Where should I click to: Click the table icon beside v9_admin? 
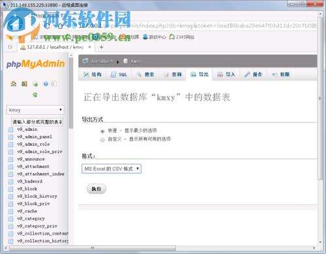tap(10, 130)
